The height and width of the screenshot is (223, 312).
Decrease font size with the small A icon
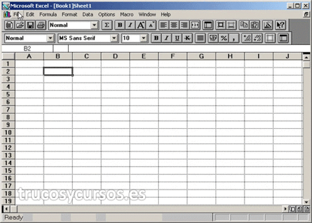point(151,25)
